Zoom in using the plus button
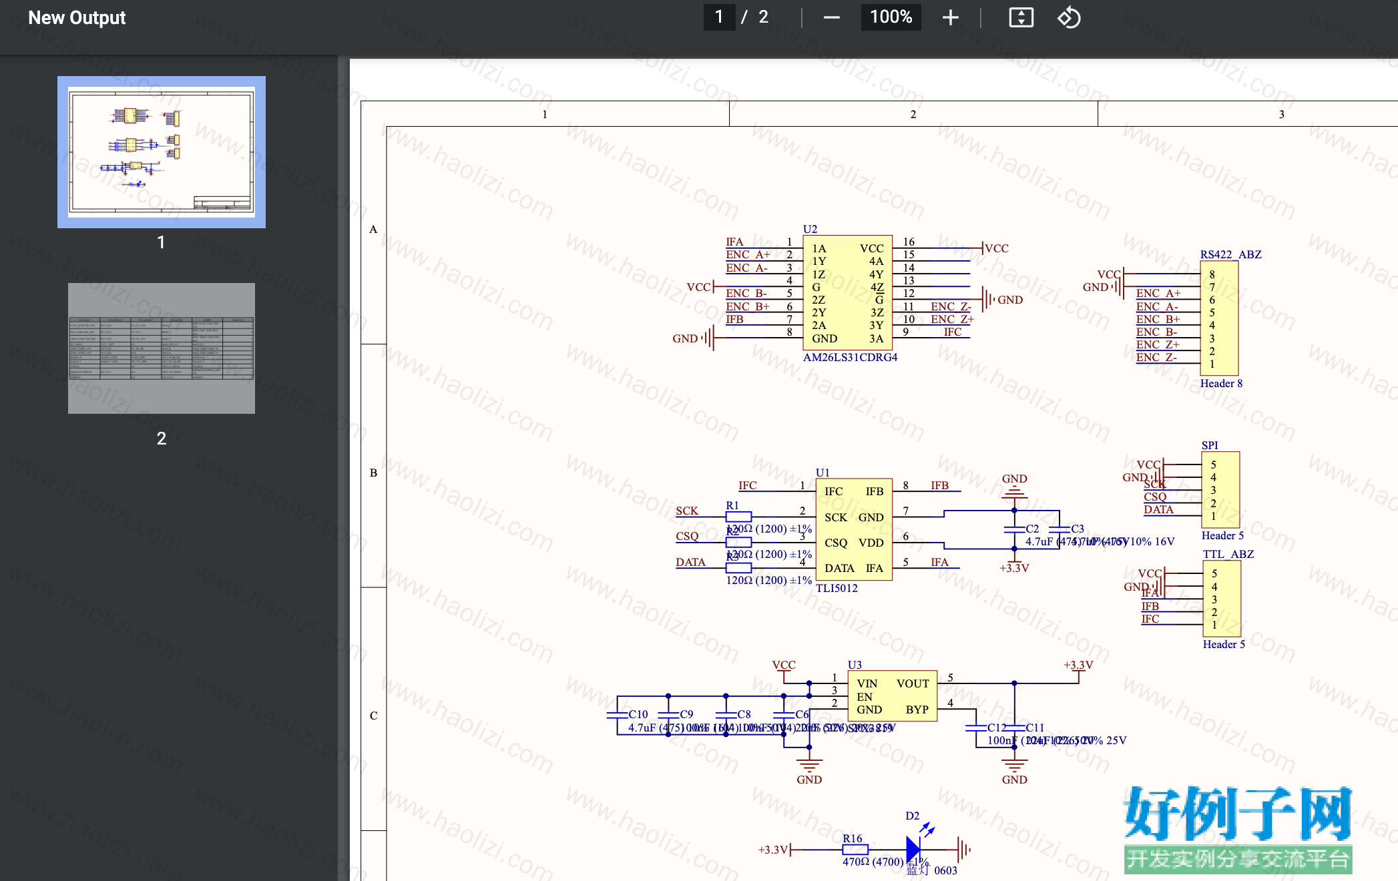This screenshot has height=881, width=1398. tap(950, 17)
